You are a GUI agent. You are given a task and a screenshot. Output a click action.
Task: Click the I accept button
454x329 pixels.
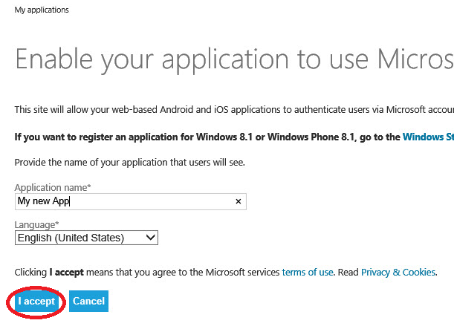coord(37,302)
